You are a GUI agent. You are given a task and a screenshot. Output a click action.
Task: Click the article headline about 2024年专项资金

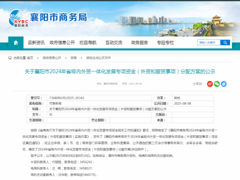coord(120,72)
